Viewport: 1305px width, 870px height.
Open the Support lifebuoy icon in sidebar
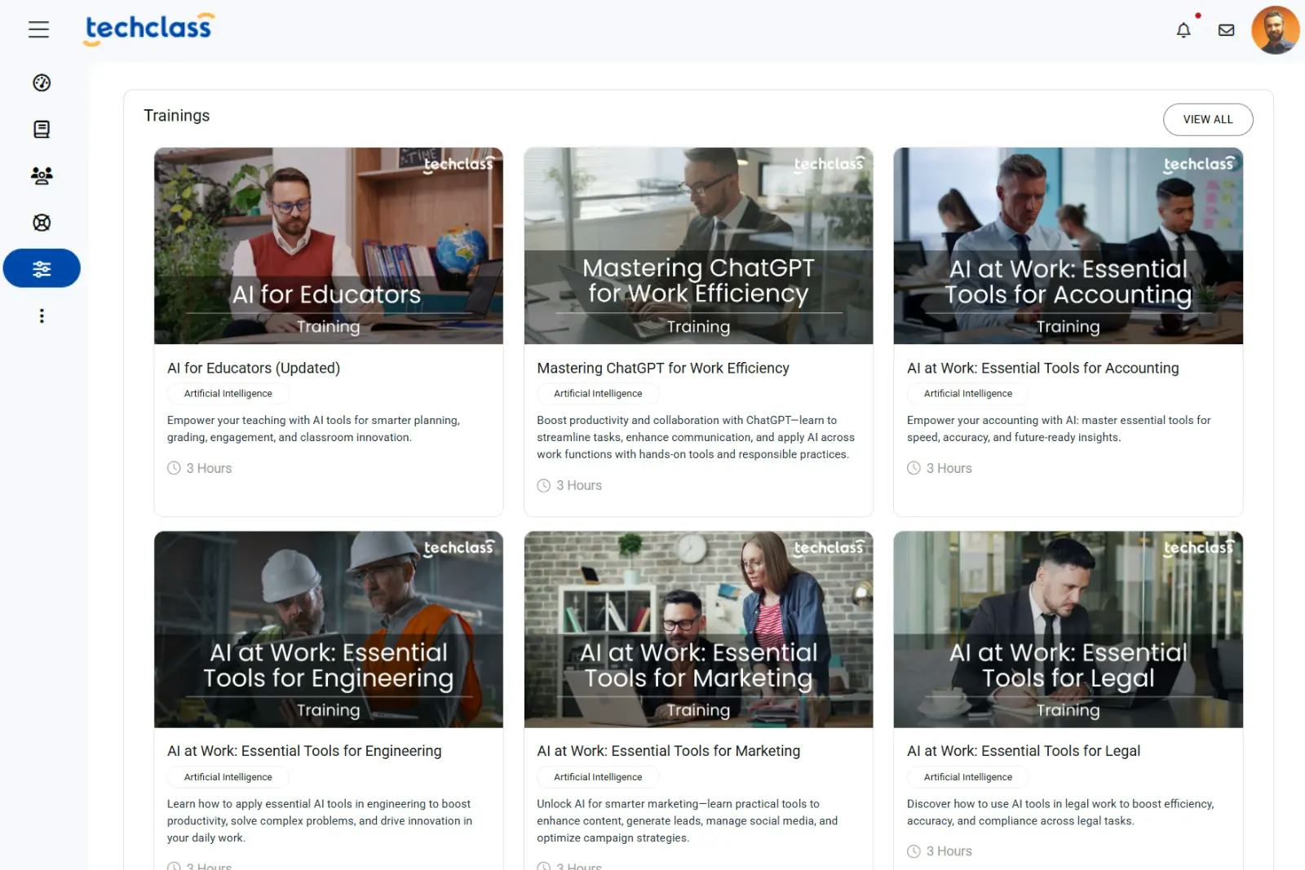point(41,222)
